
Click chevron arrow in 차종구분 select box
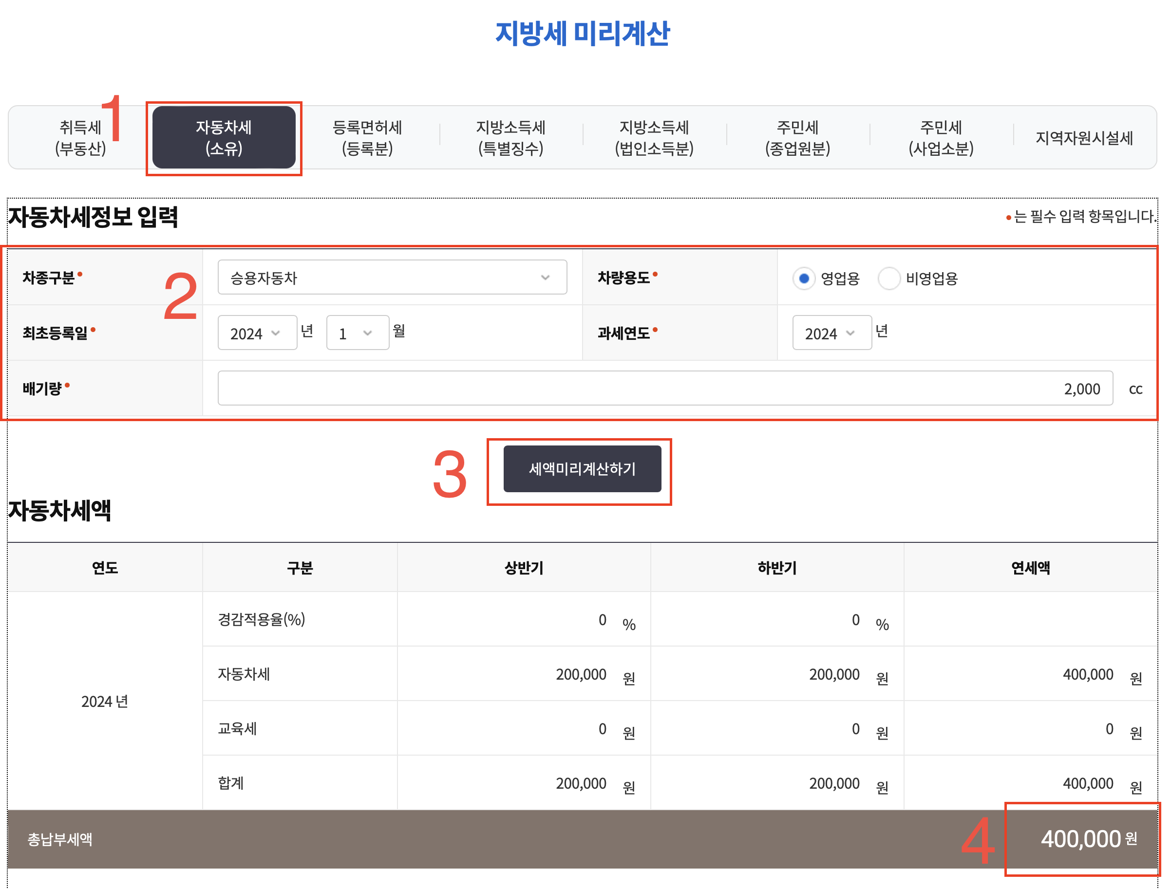click(x=545, y=278)
